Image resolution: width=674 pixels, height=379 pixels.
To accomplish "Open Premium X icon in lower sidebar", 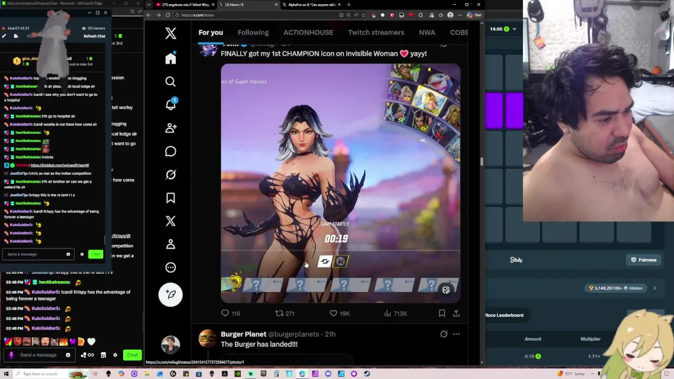I will pos(171,221).
